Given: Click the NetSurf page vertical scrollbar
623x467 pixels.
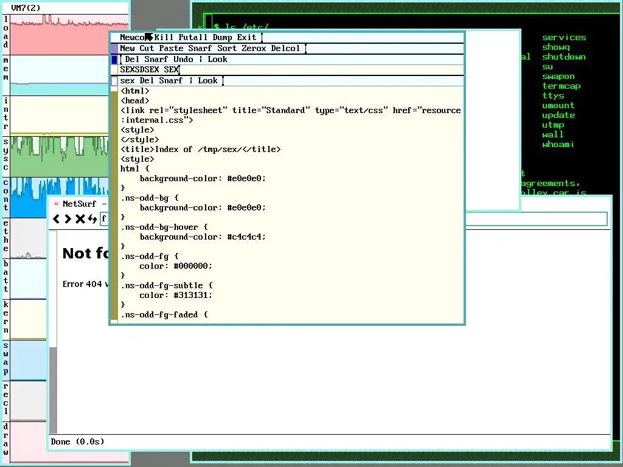Looking at the screenshot, I should tap(54, 332).
